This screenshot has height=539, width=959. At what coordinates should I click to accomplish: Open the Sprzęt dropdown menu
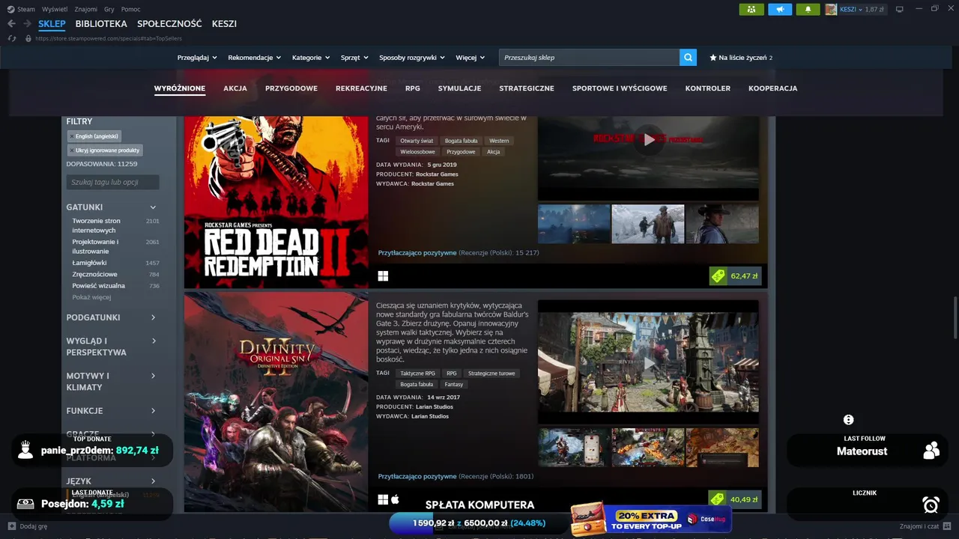[x=354, y=58]
